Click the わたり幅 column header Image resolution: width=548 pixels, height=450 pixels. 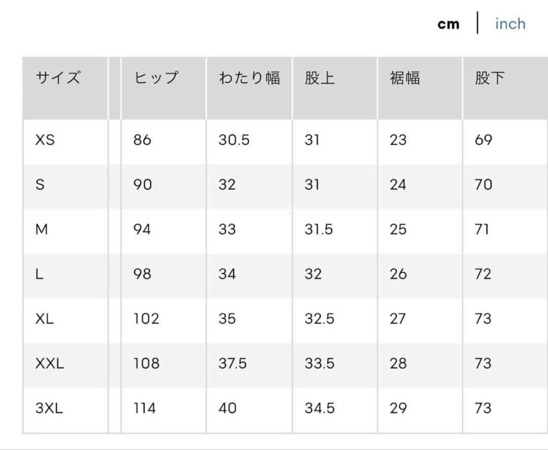coord(250,77)
